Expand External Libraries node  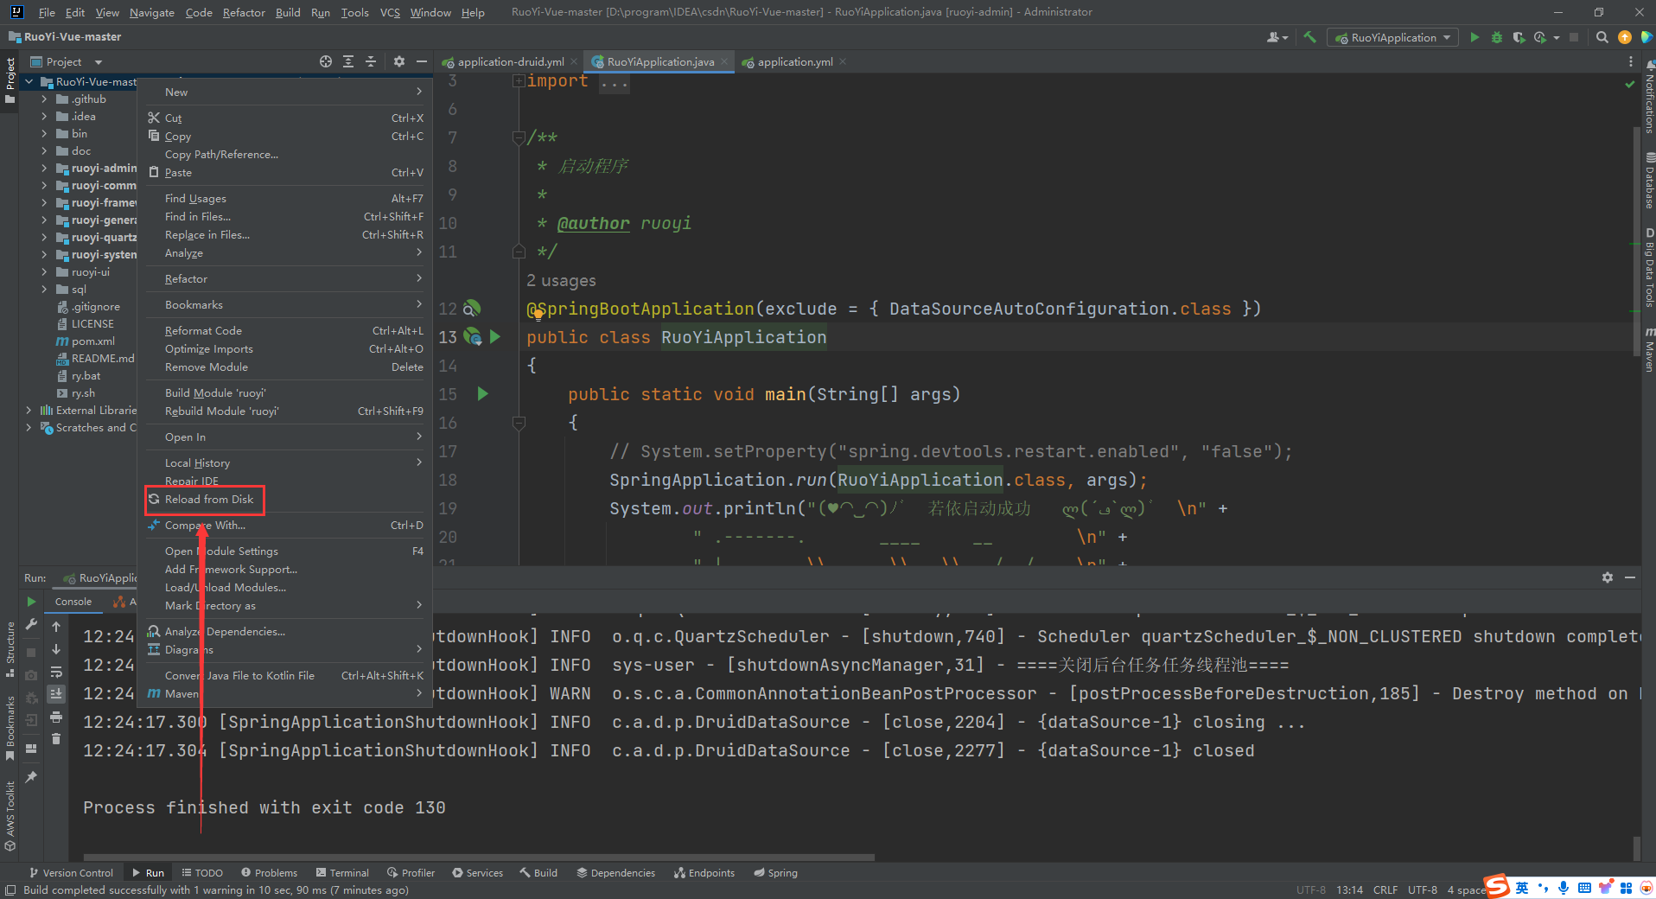pos(29,411)
